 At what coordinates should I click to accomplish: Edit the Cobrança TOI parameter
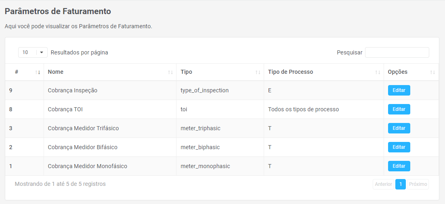pos(399,109)
